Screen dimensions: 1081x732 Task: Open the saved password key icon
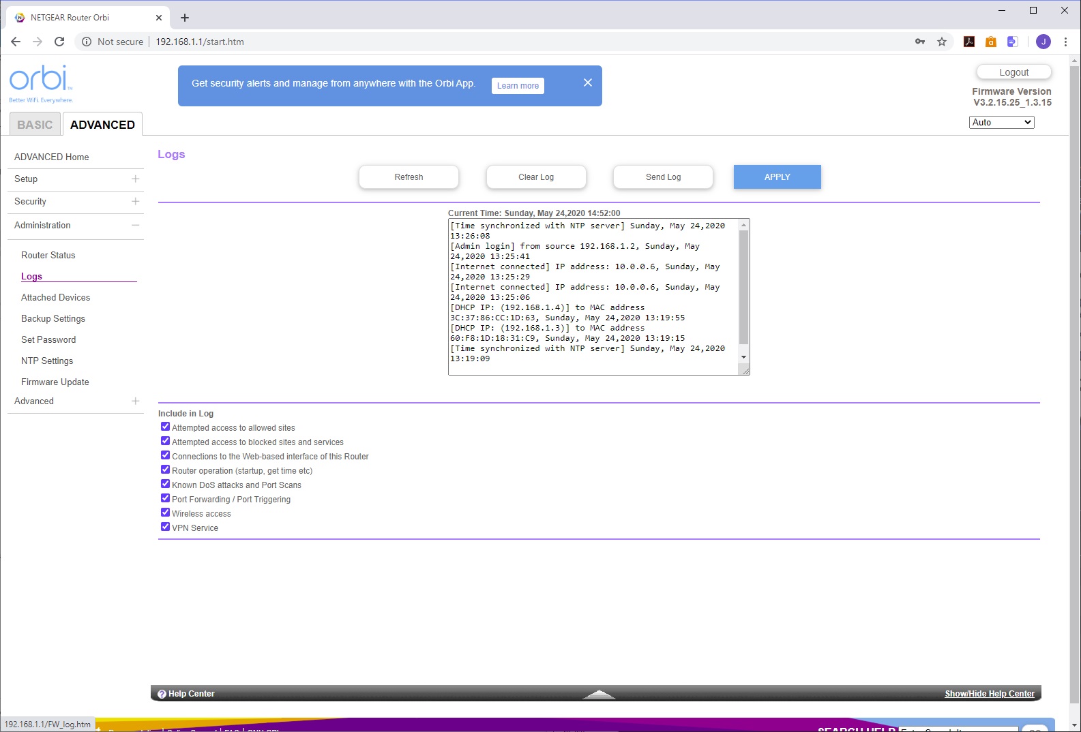coord(920,42)
